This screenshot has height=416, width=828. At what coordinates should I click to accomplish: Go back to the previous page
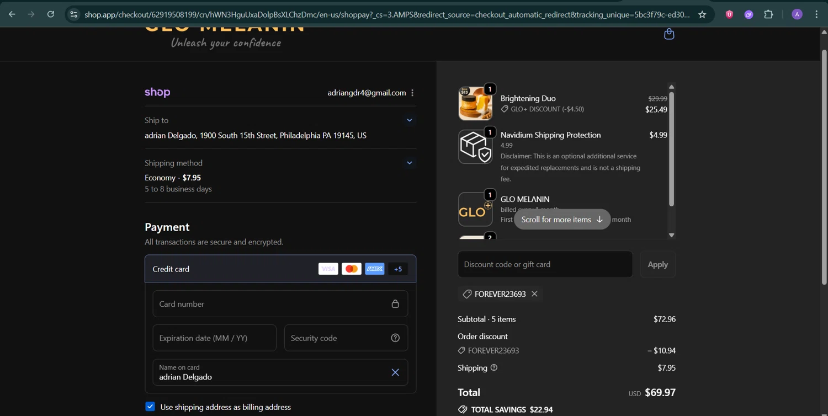coord(12,14)
